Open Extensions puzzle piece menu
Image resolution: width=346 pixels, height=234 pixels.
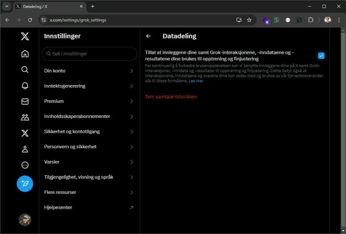pyautogui.click(x=311, y=20)
